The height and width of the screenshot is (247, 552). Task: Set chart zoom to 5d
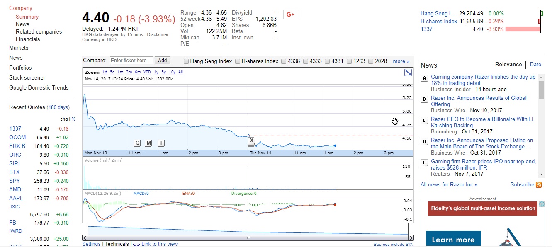click(x=112, y=72)
